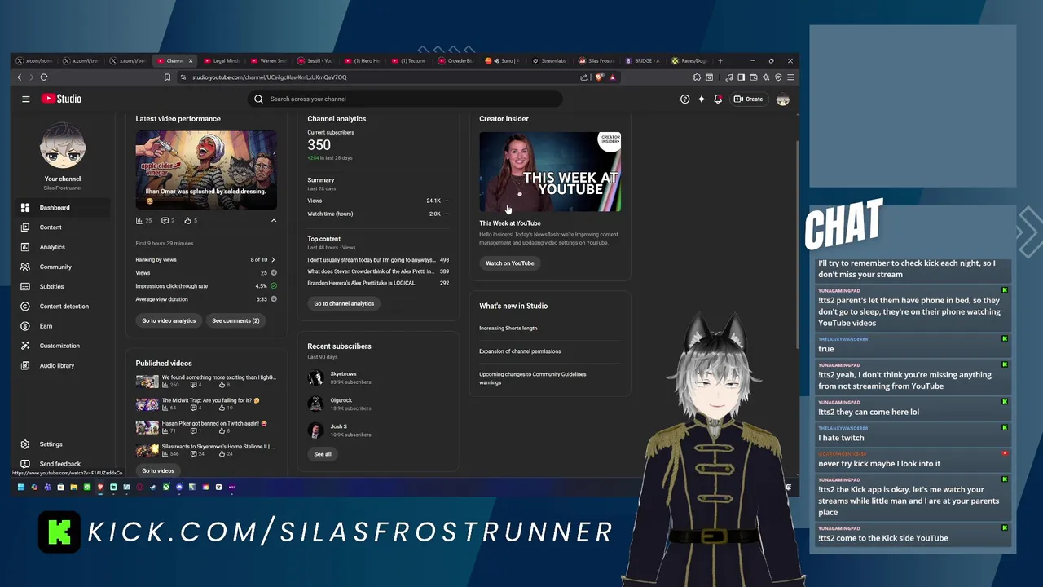The height and width of the screenshot is (587, 1043).
Task: Click the address bar URL
Action: pos(270,77)
